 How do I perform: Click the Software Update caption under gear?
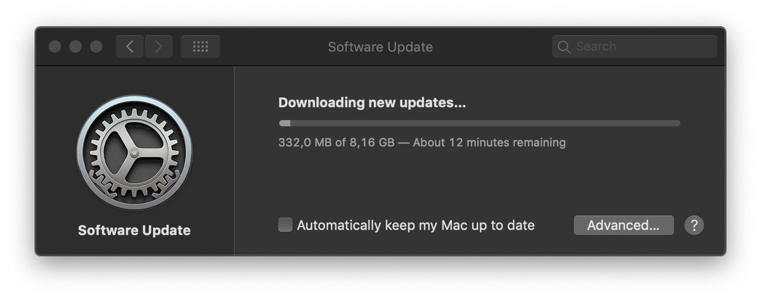134,230
